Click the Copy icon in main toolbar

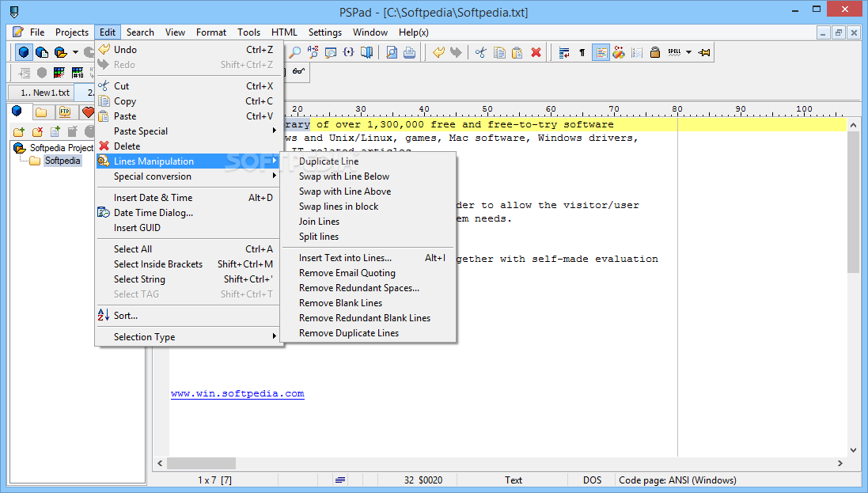(499, 52)
